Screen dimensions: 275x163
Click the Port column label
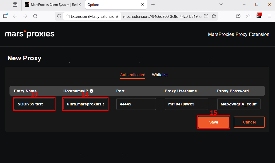click(x=120, y=91)
